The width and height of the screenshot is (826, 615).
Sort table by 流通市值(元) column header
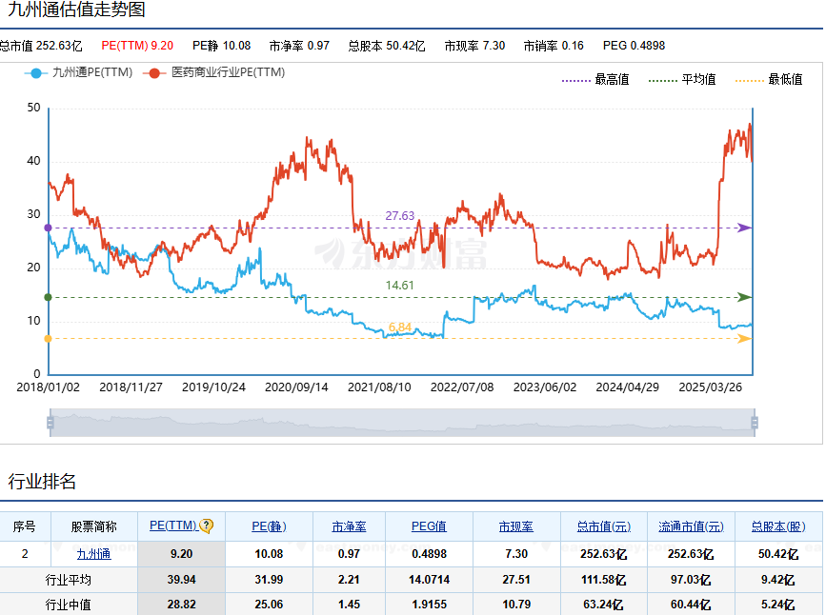(691, 526)
